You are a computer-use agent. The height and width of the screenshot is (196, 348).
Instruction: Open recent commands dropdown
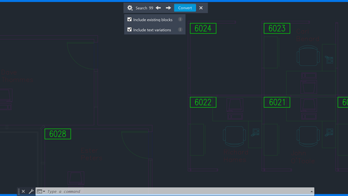(x=41, y=192)
